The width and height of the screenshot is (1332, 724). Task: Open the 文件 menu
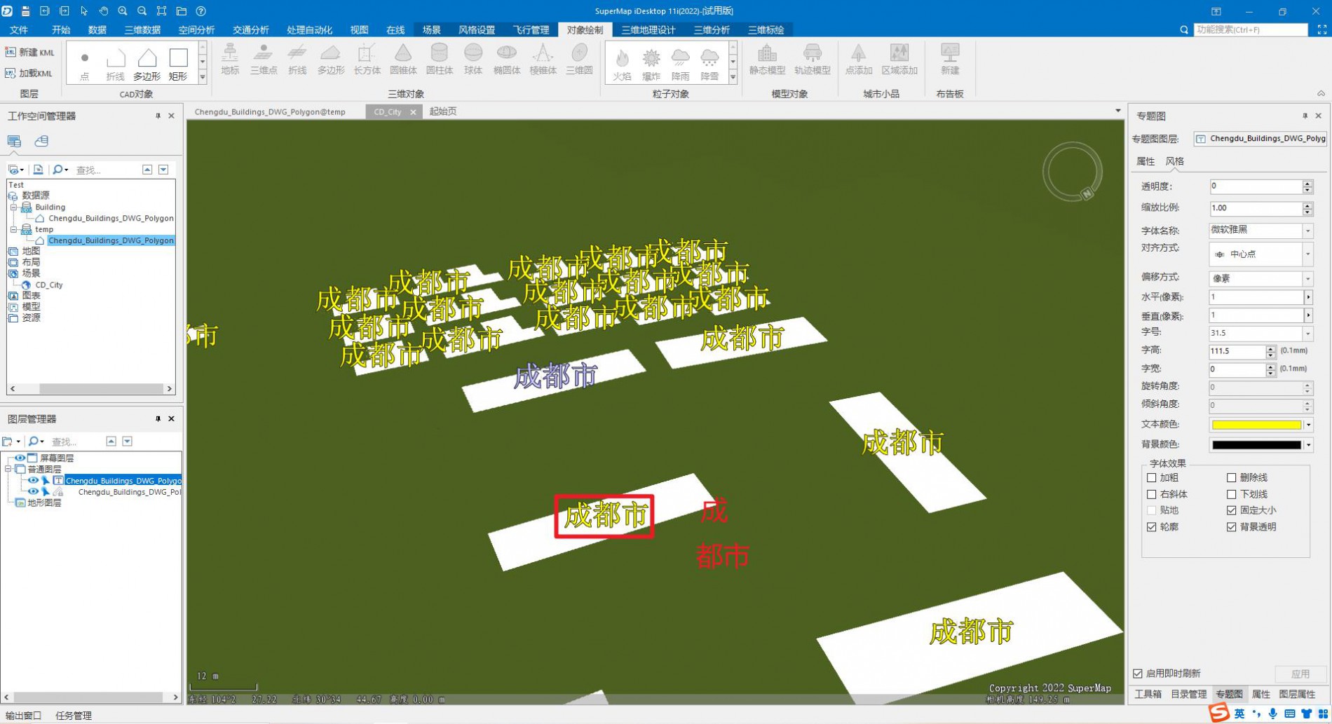(x=19, y=29)
